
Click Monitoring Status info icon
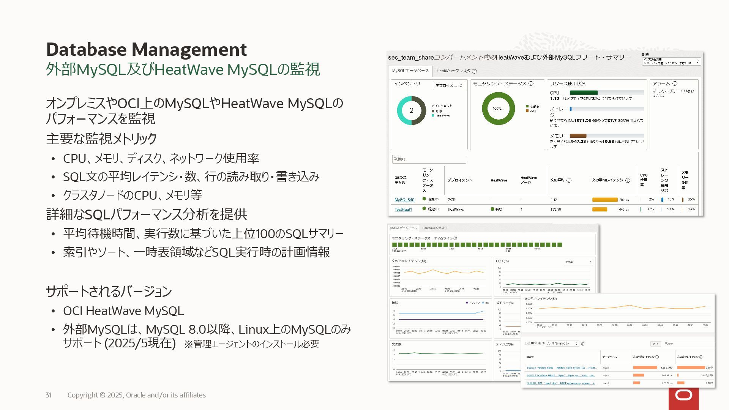531,84
